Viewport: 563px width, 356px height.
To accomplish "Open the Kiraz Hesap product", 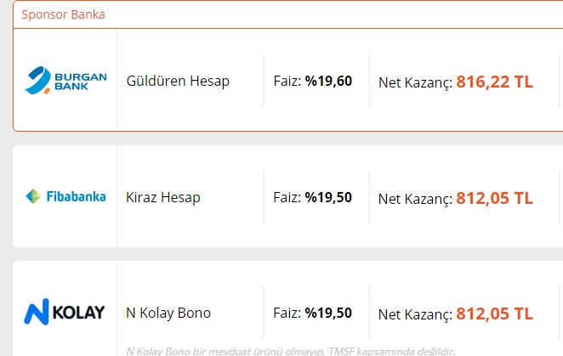I will 163,197.
